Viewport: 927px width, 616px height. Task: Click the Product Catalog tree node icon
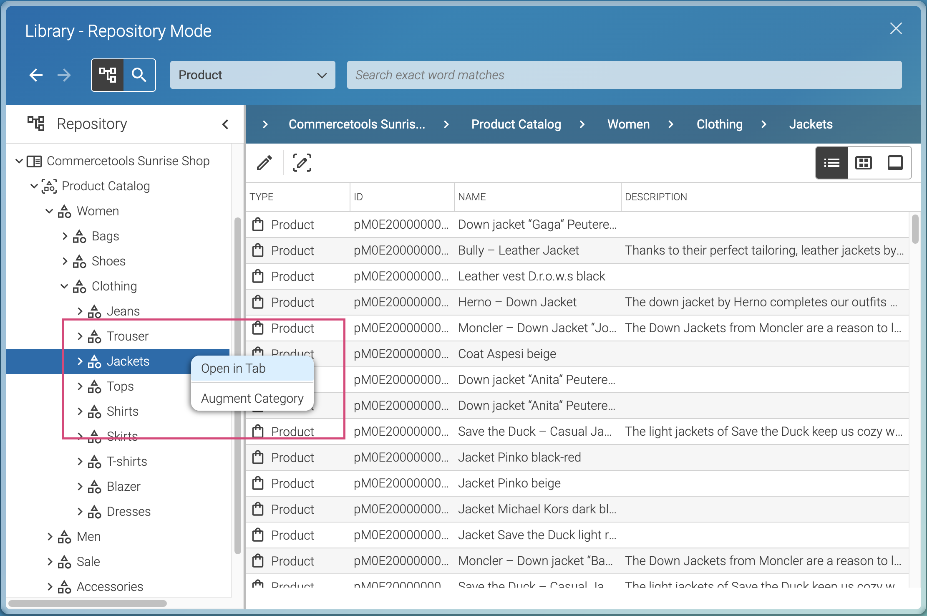[x=49, y=186]
